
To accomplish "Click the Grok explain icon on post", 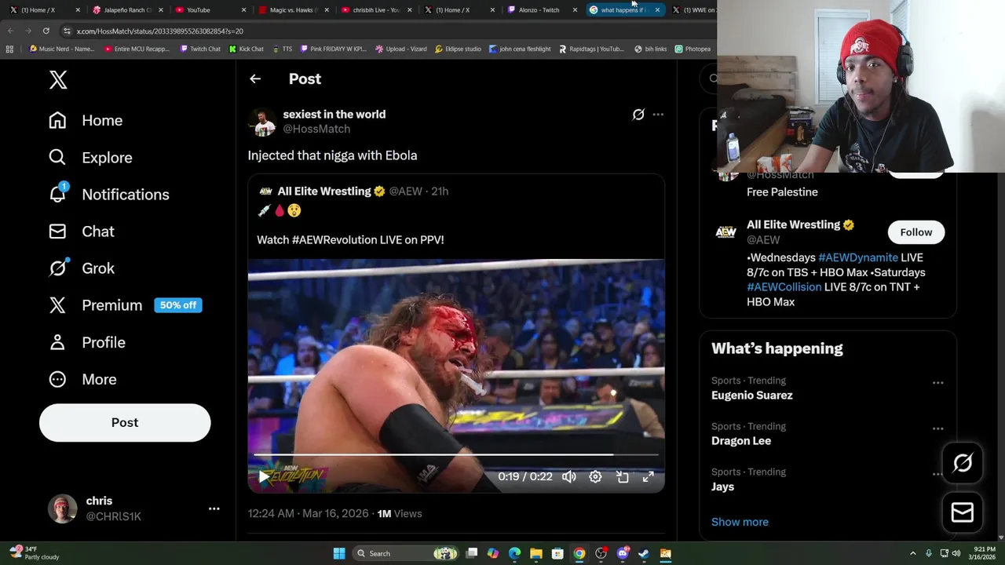I will (638, 115).
